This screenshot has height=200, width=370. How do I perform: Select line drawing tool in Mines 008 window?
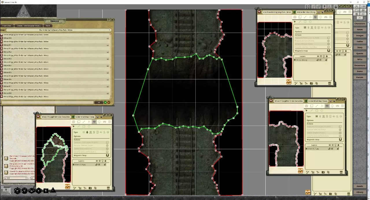(x=300, y=22)
